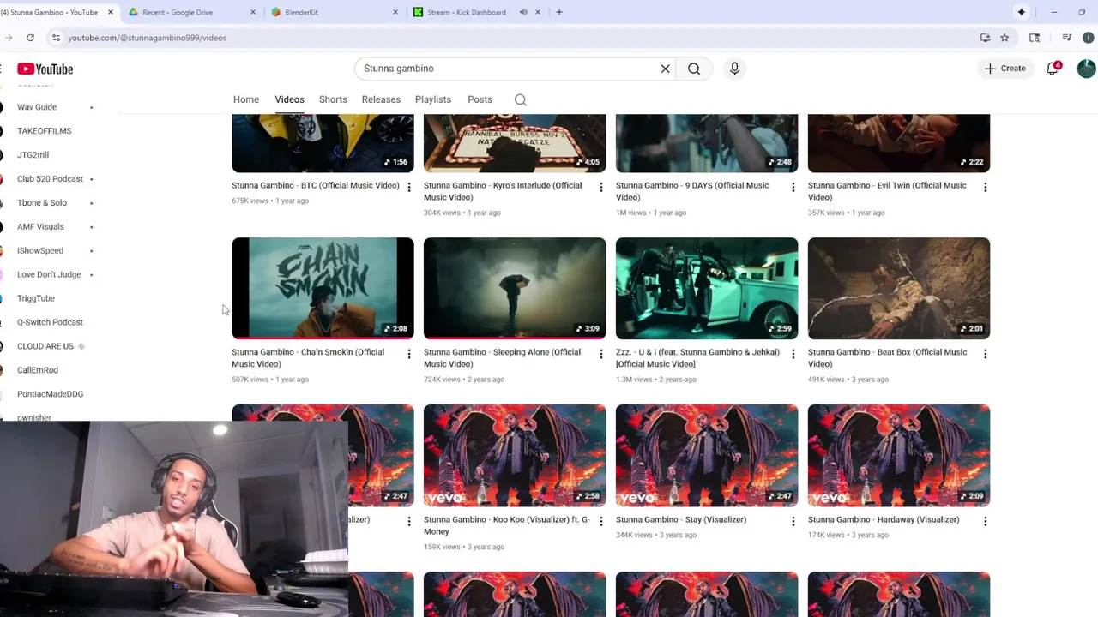Start voice search with the microphone
1098x617 pixels.
click(x=734, y=69)
